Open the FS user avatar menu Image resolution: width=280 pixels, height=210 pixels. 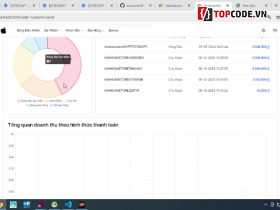275,30
